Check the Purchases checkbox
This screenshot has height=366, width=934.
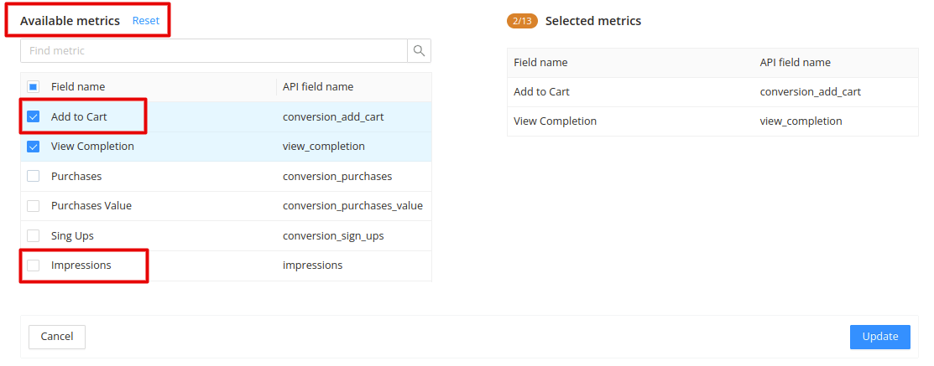34,176
